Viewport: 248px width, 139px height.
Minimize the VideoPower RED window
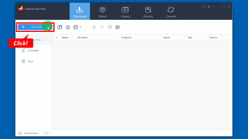[x=219, y=7]
